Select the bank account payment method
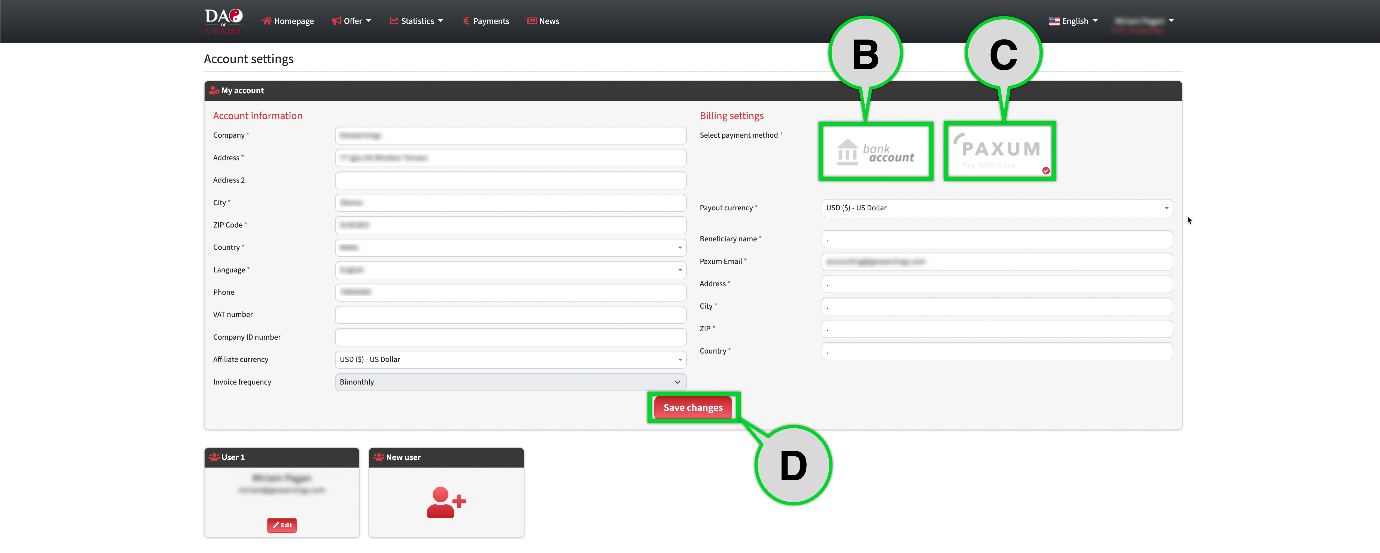The image size is (1380, 553). tap(875, 152)
